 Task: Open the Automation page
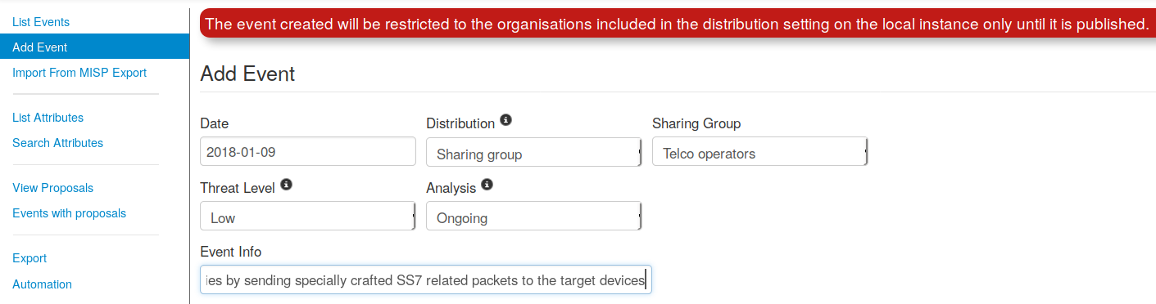(42, 284)
